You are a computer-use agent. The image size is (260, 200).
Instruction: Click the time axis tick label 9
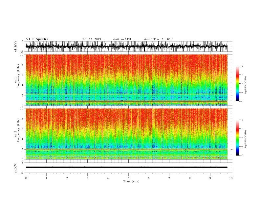point(210,178)
